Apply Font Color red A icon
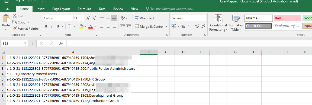 click(x=91, y=26)
